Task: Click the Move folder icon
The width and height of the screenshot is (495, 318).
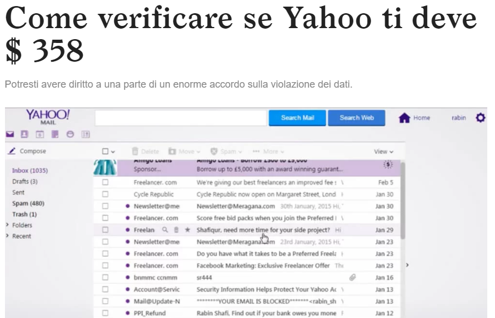Action: point(172,151)
